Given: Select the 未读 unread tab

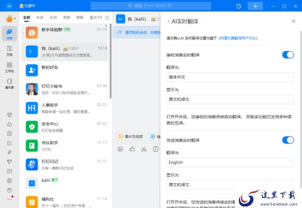Looking at the screenshot, I should pos(40,18).
